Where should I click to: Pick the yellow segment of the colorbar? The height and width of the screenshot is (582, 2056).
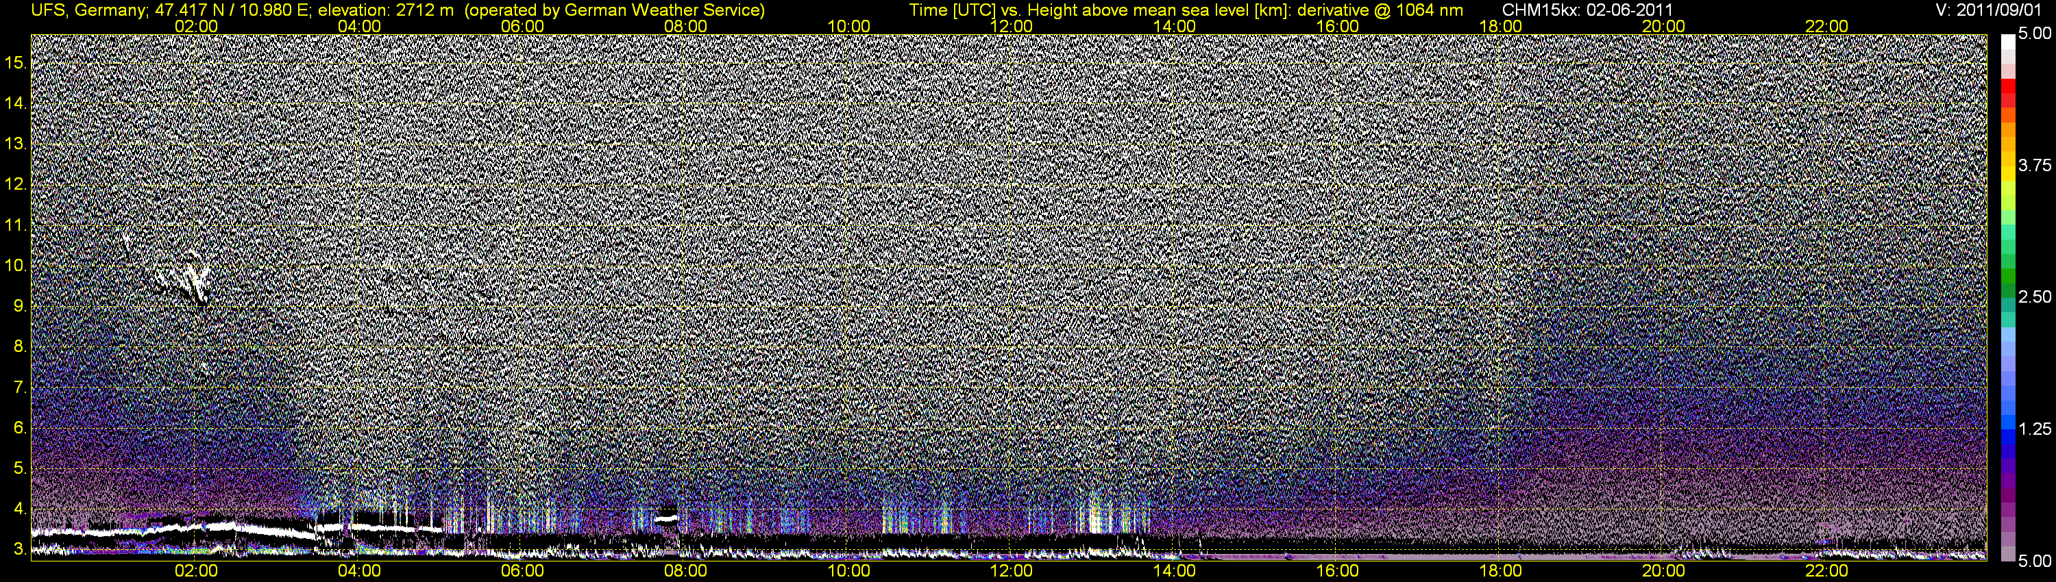tap(2008, 174)
